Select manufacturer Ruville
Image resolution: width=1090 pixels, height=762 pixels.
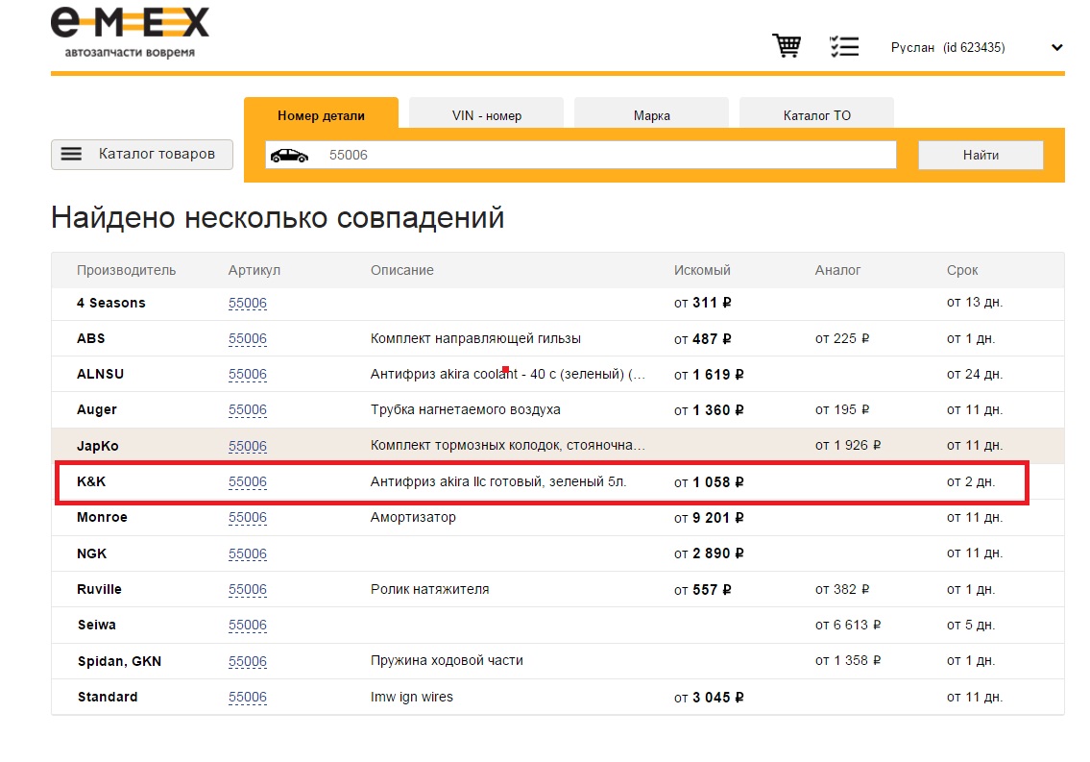tap(100, 589)
